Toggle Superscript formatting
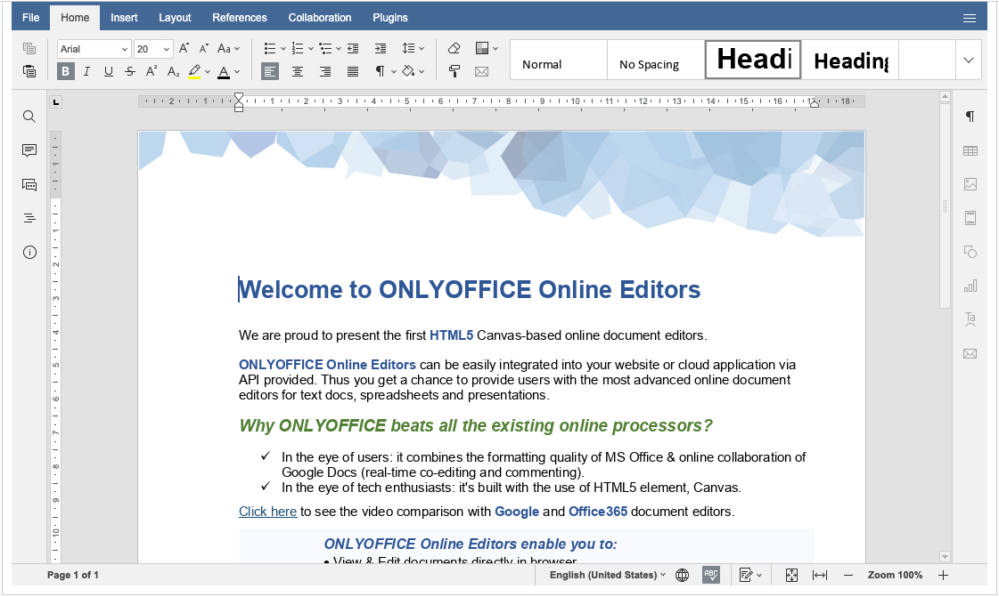 (x=151, y=71)
